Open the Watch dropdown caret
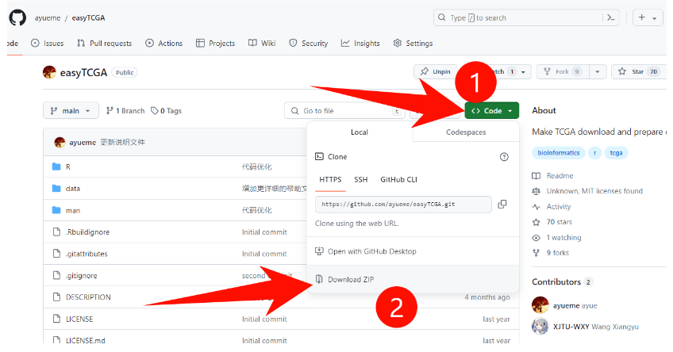Screen dimensions: 673x352 tap(523, 72)
